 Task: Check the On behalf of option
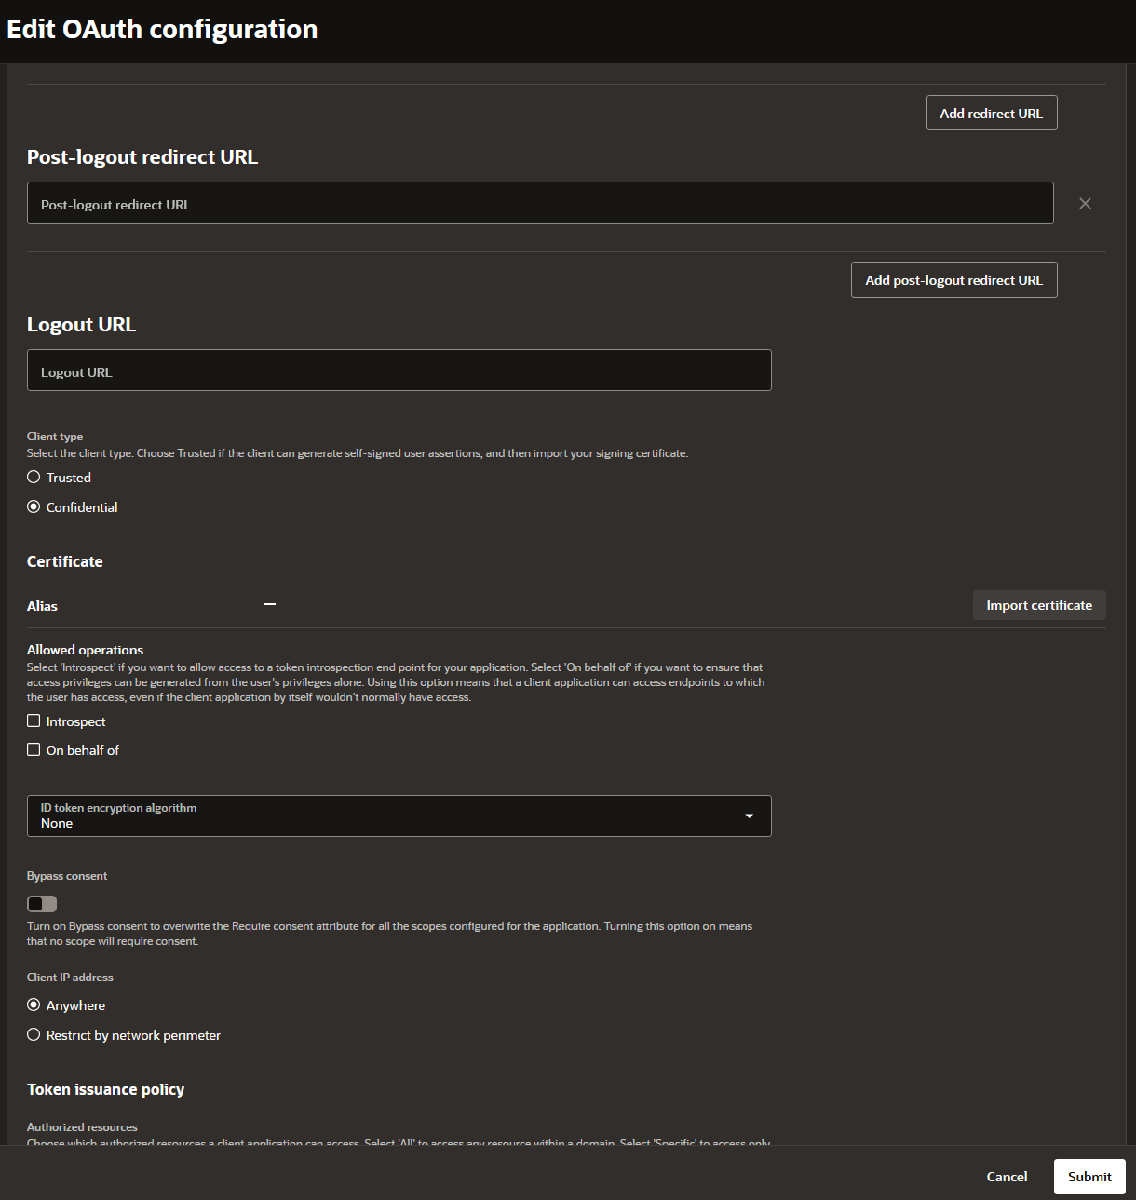click(x=34, y=750)
